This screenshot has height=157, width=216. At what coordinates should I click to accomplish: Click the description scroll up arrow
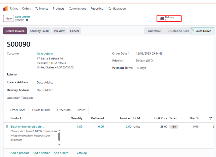59,131
